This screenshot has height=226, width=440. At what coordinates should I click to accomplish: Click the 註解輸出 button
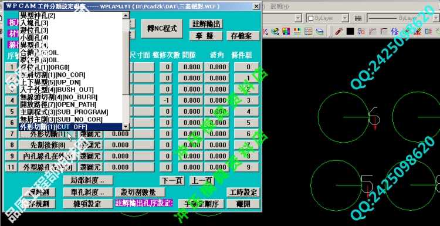click(206, 24)
